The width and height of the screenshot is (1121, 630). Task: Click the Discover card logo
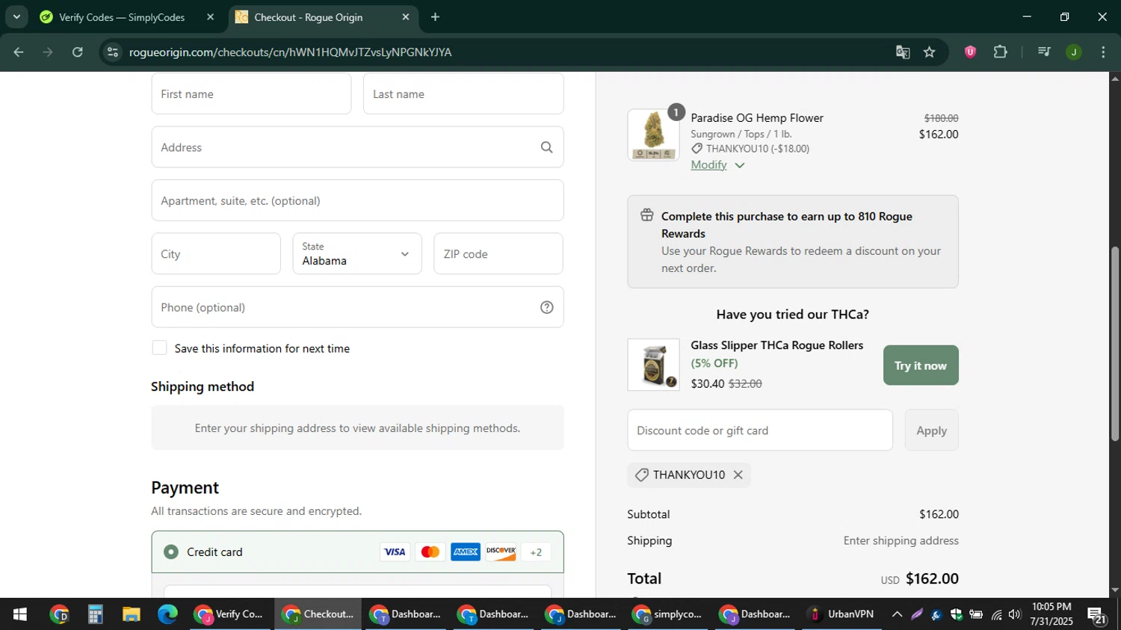click(501, 552)
